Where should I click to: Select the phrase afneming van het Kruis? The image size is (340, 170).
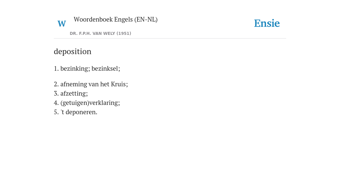[x=94, y=84]
